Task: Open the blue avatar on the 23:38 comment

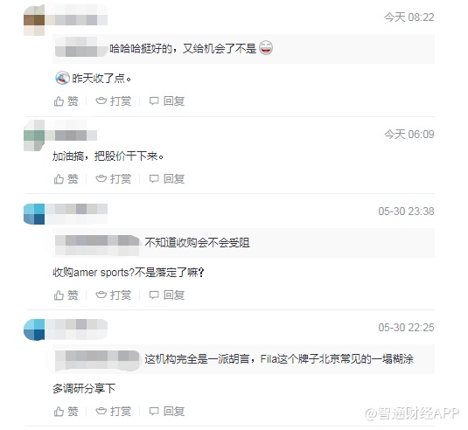Action: pos(34,214)
